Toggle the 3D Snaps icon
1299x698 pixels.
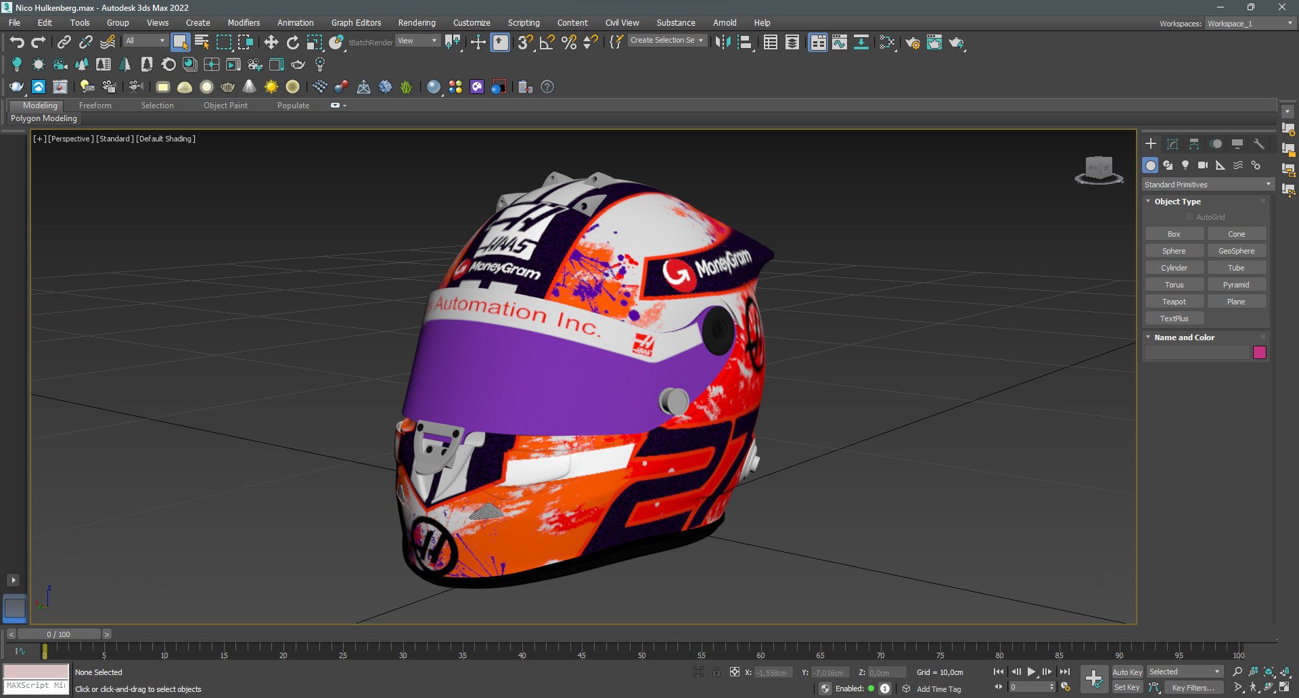[x=525, y=43]
